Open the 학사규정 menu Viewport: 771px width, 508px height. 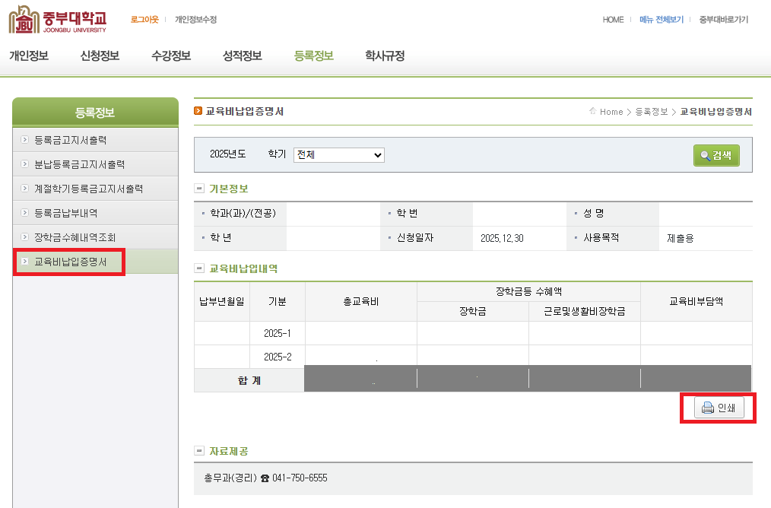click(x=385, y=56)
